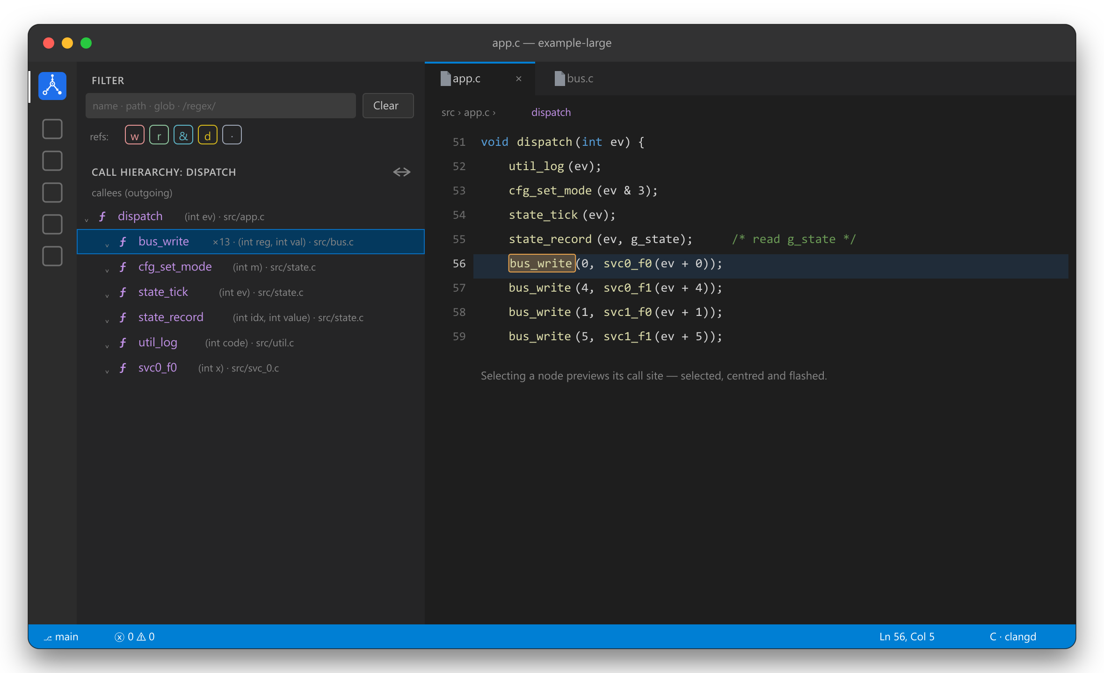Select the state_tick callee row
1104x673 pixels.
pos(251,292)
